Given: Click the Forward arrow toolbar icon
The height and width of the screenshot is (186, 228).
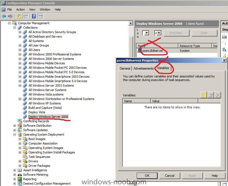Looking at the screenshot, I should coord(10,16).
